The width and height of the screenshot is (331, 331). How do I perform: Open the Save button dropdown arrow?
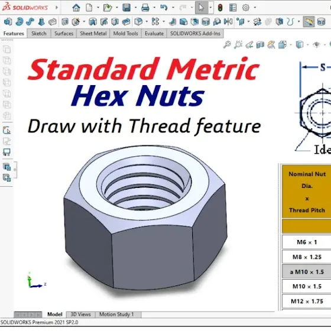135,8
